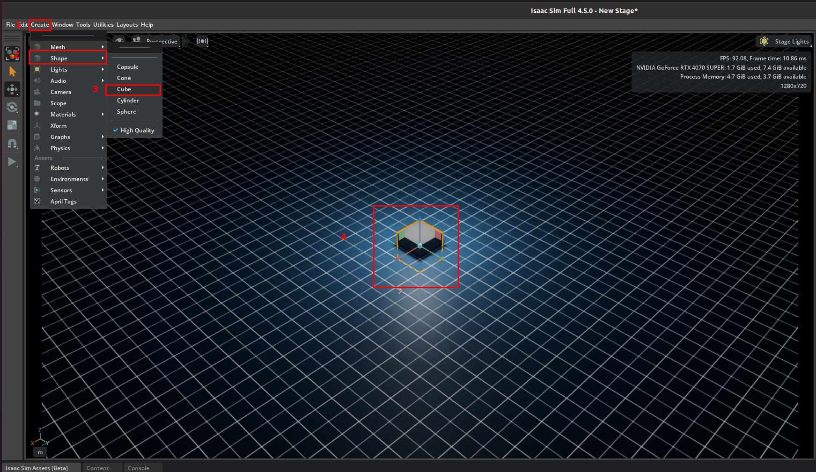Open the Create menu in menu bar
Image resolution: width=816 pixels, height=472 pixels.
click(40, 25)
